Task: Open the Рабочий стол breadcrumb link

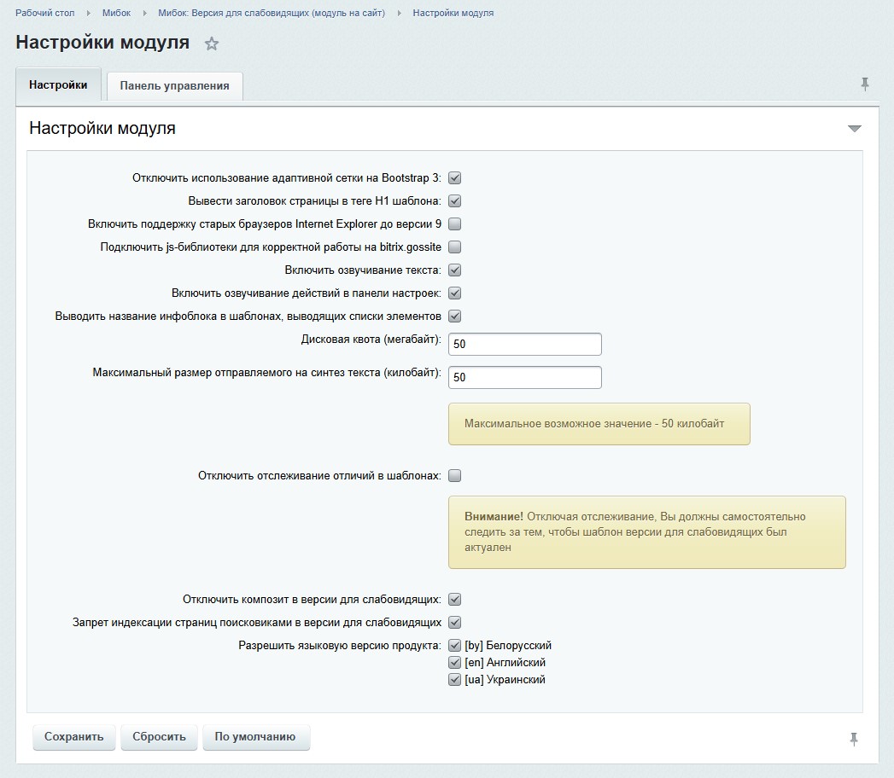Action: point(44,13)
